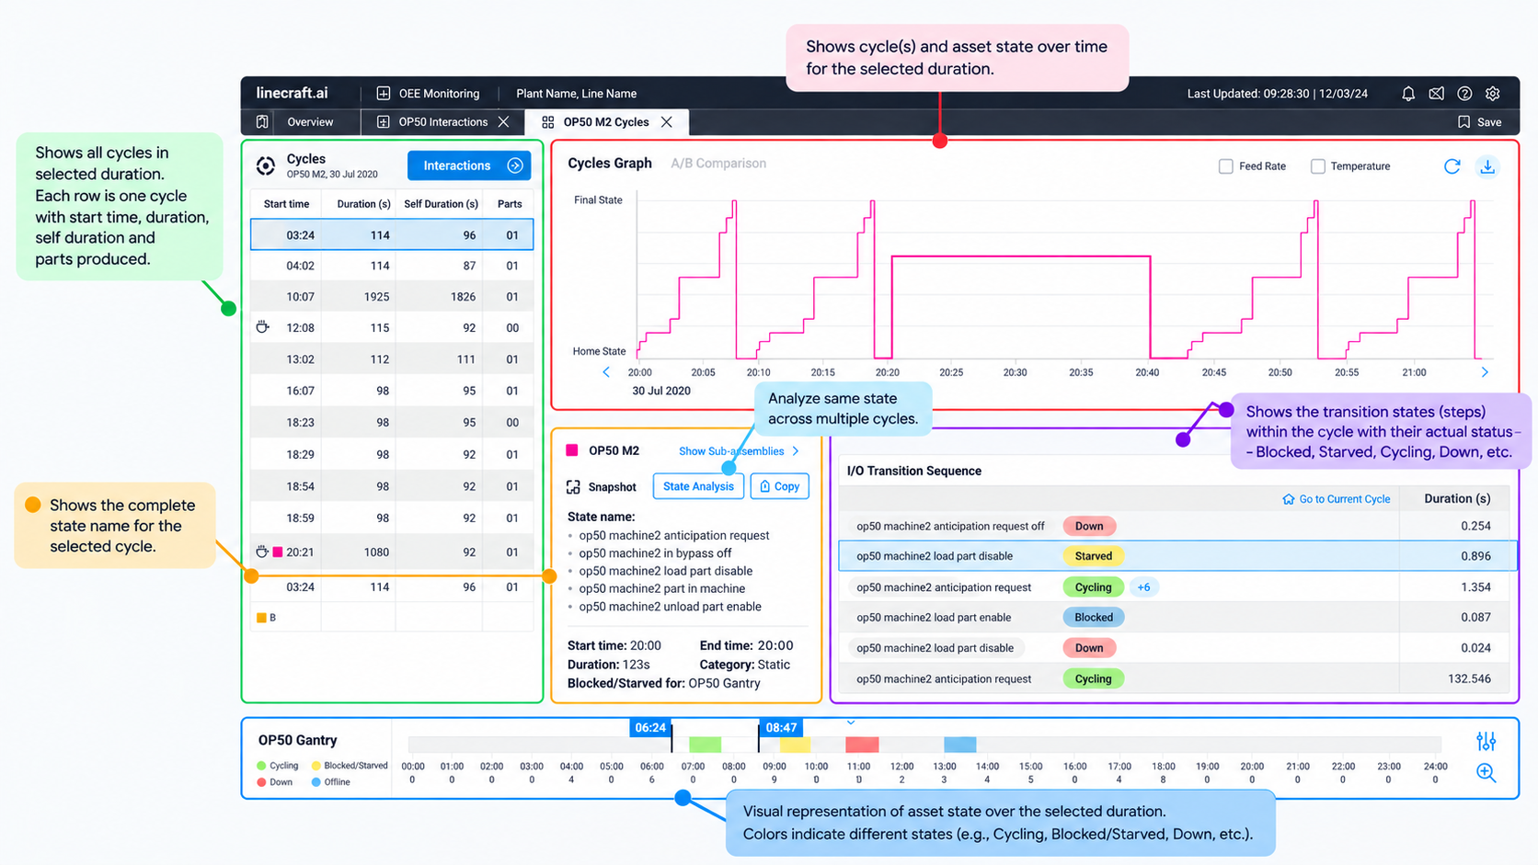Image resolution: width=1538 pixels, height=865 pixels.
Task: Expand the +6 badge on Cycling row
Action: pyautogui.click(x=1143, y=587)
